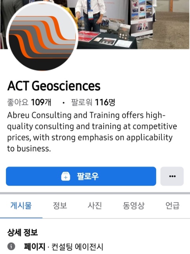Screen dimensions: 190x254
Task: Select the 게시물 tab
Action: point(21,206)
